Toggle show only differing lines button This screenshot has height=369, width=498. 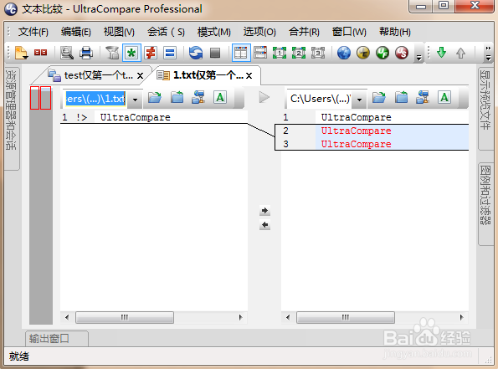[151, 53]
